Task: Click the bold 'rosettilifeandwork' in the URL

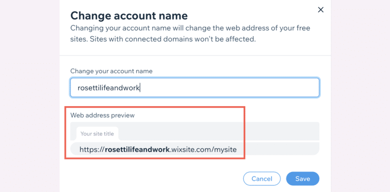Action: (x=137, y=150)
